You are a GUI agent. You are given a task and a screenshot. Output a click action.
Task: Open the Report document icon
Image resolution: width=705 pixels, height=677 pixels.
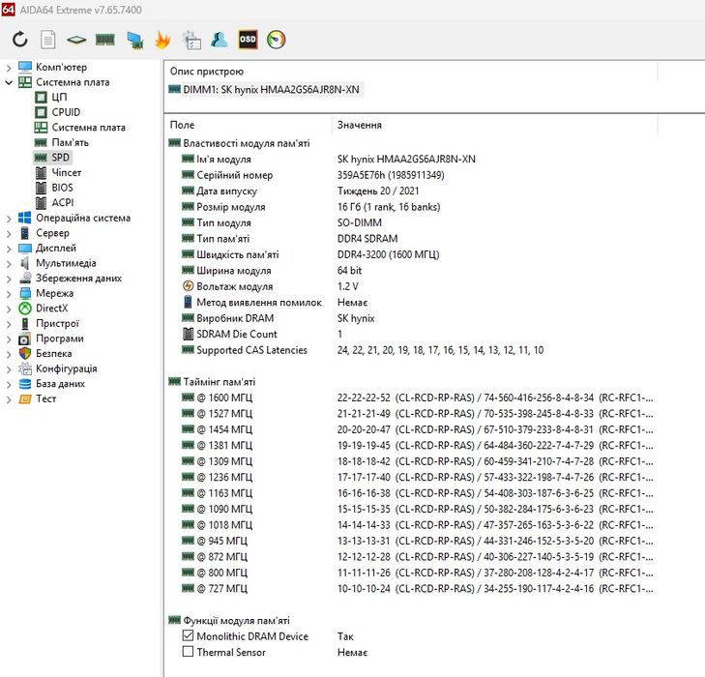point(48,40)
